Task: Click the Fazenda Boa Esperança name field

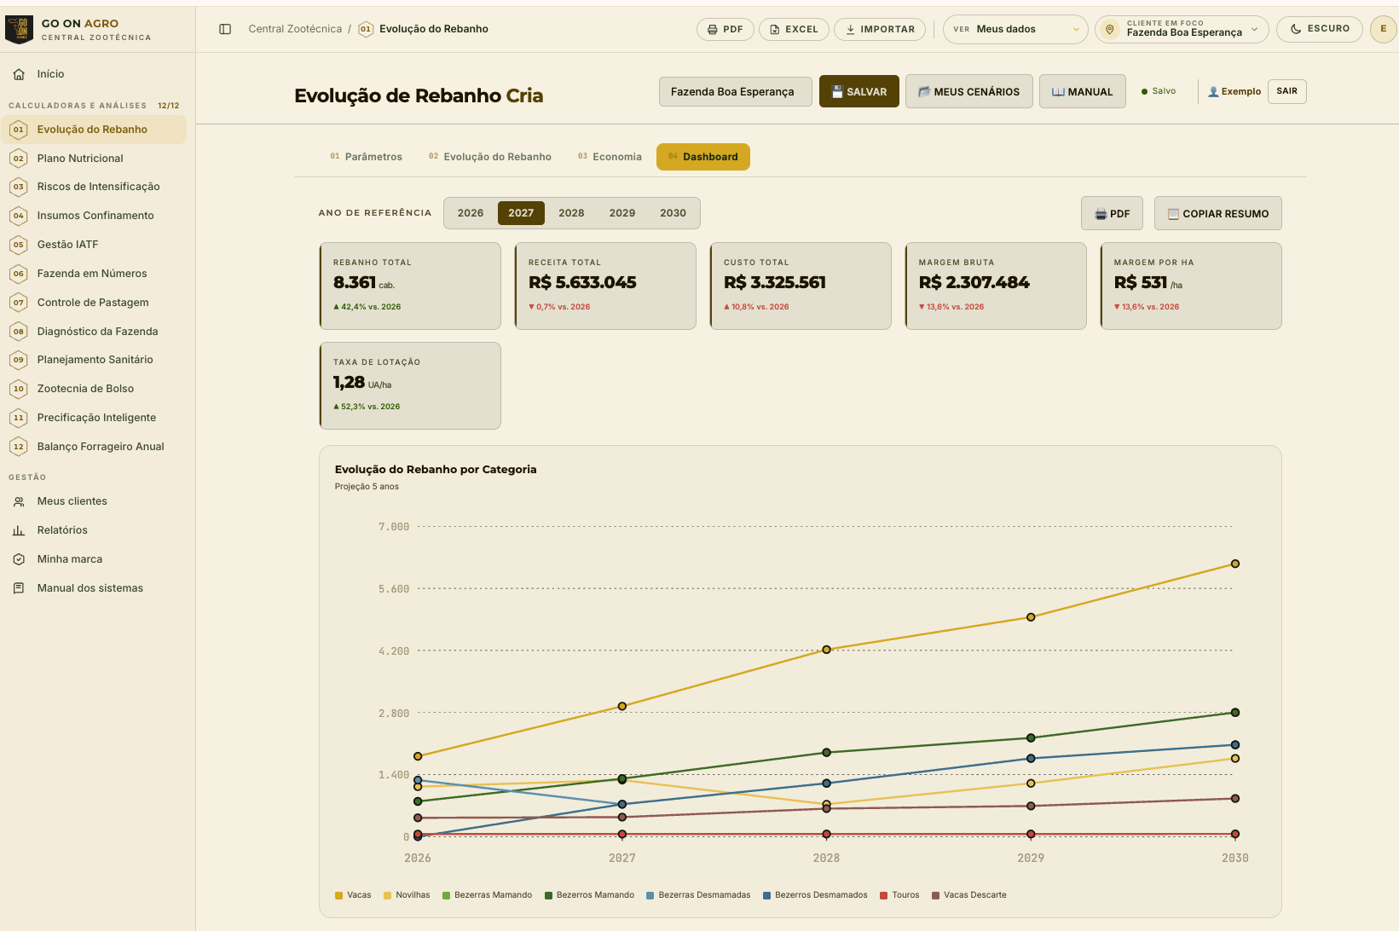Action: [736, 91]
